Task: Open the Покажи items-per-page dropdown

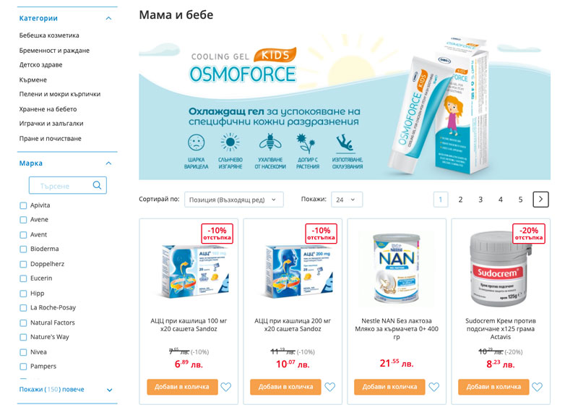Action: [347, 200]
